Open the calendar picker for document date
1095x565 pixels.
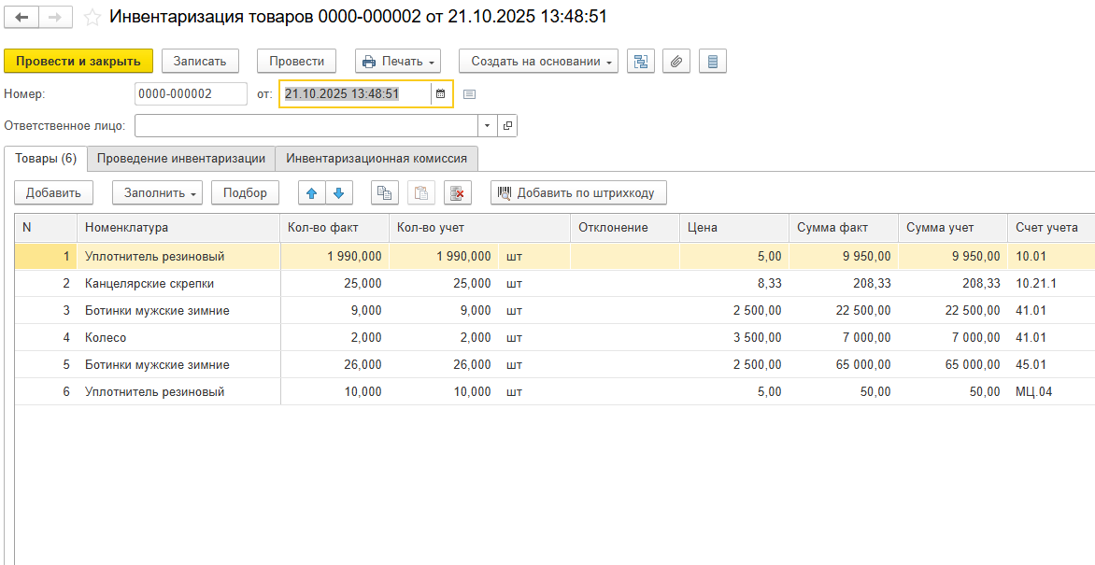(441, 94)
